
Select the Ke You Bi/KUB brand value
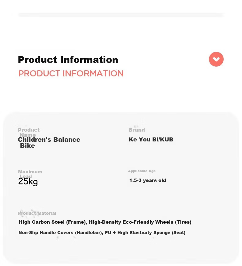click(x=151, y=140)
